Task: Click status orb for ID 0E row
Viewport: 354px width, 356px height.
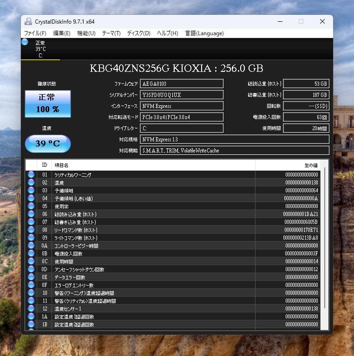Action: pyautogui.click(x=31, y=277)
